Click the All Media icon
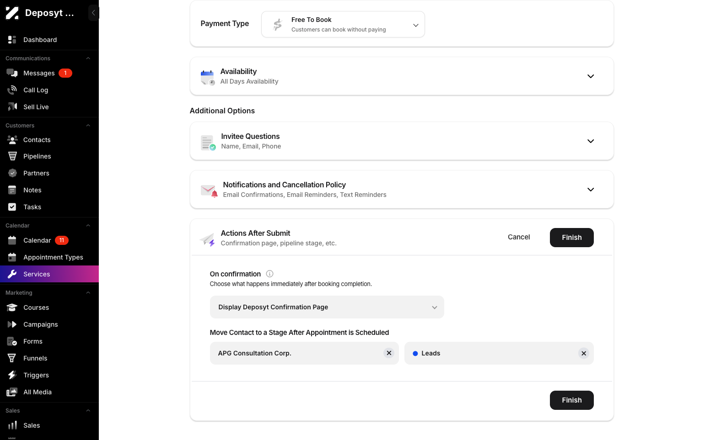 coord(12,392)
